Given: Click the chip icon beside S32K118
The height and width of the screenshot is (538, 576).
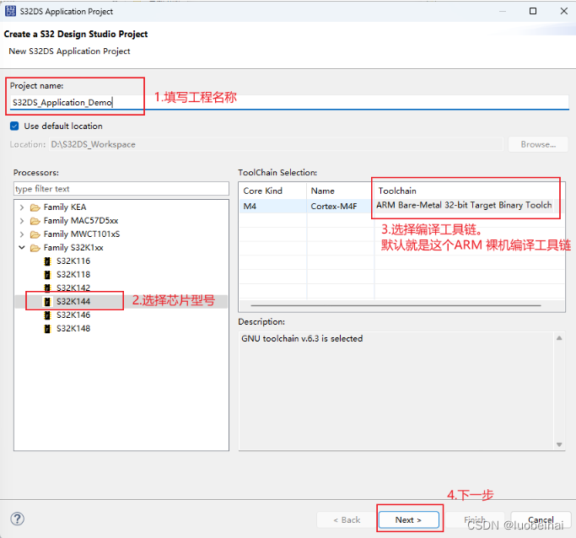Looking at the screenshot, I should [47, 275].
